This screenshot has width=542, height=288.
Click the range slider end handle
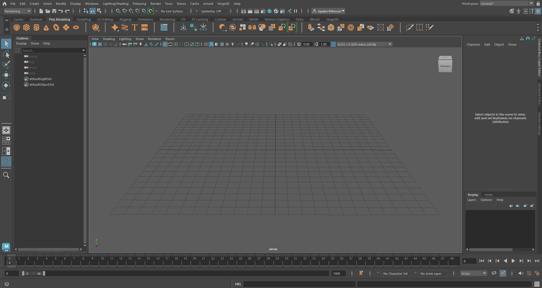point(44,273)
